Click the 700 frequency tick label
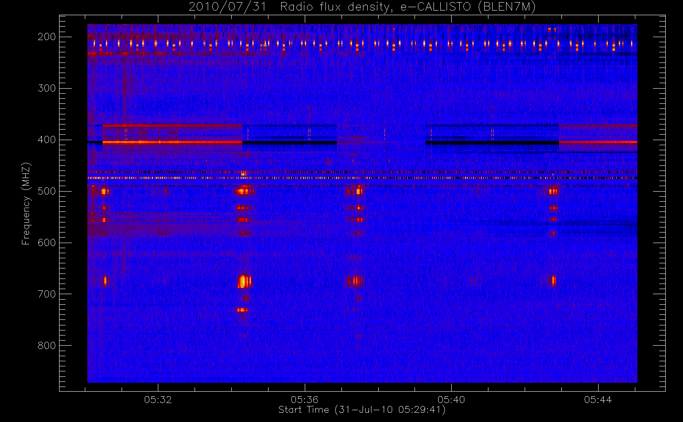 (47, 294)
